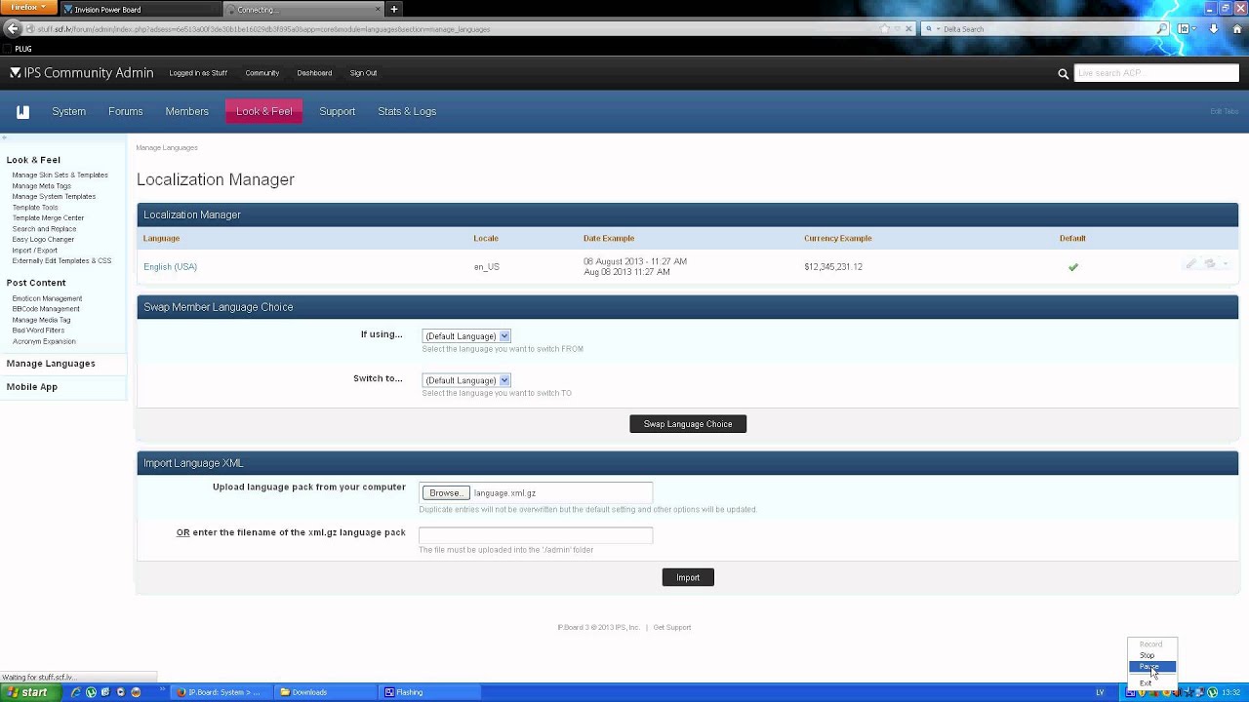This screenshot has width=1249, height=702.
Task: Open the 'Switch to...' language dropdown
Action: [x=466, y=380]
